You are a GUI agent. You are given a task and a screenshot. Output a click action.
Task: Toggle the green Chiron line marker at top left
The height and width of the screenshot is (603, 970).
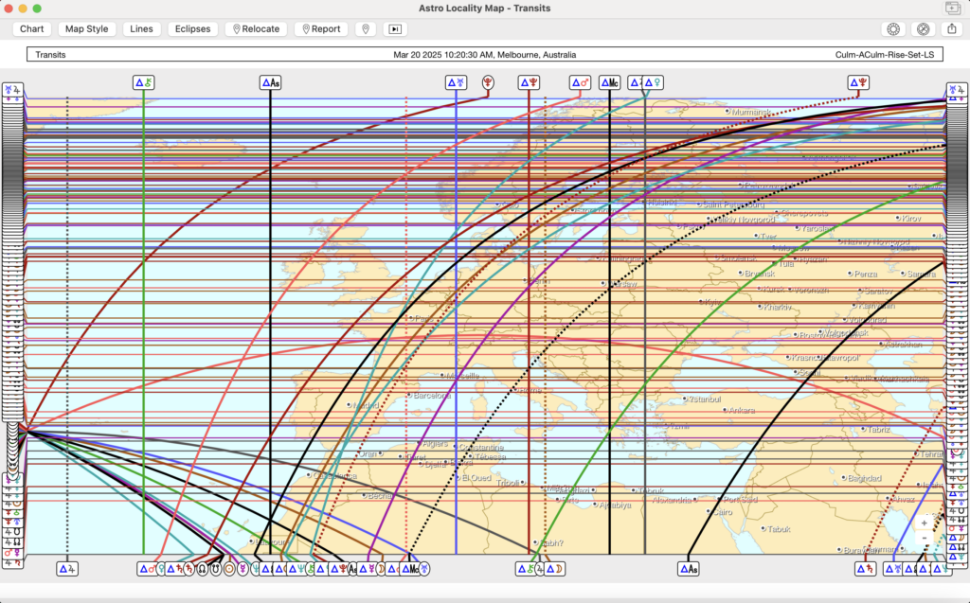144,81
